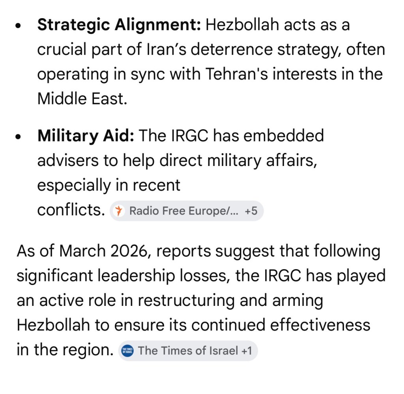This screenshot has width=404, height=394.
Task: Click the words 'Middle East.' in first bullet
Action: click(82, 98)
